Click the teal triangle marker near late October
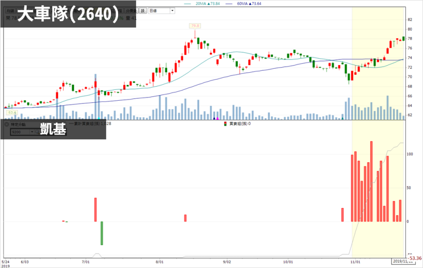The width and height of the screenshot is (423, 268). coord(343,118)
